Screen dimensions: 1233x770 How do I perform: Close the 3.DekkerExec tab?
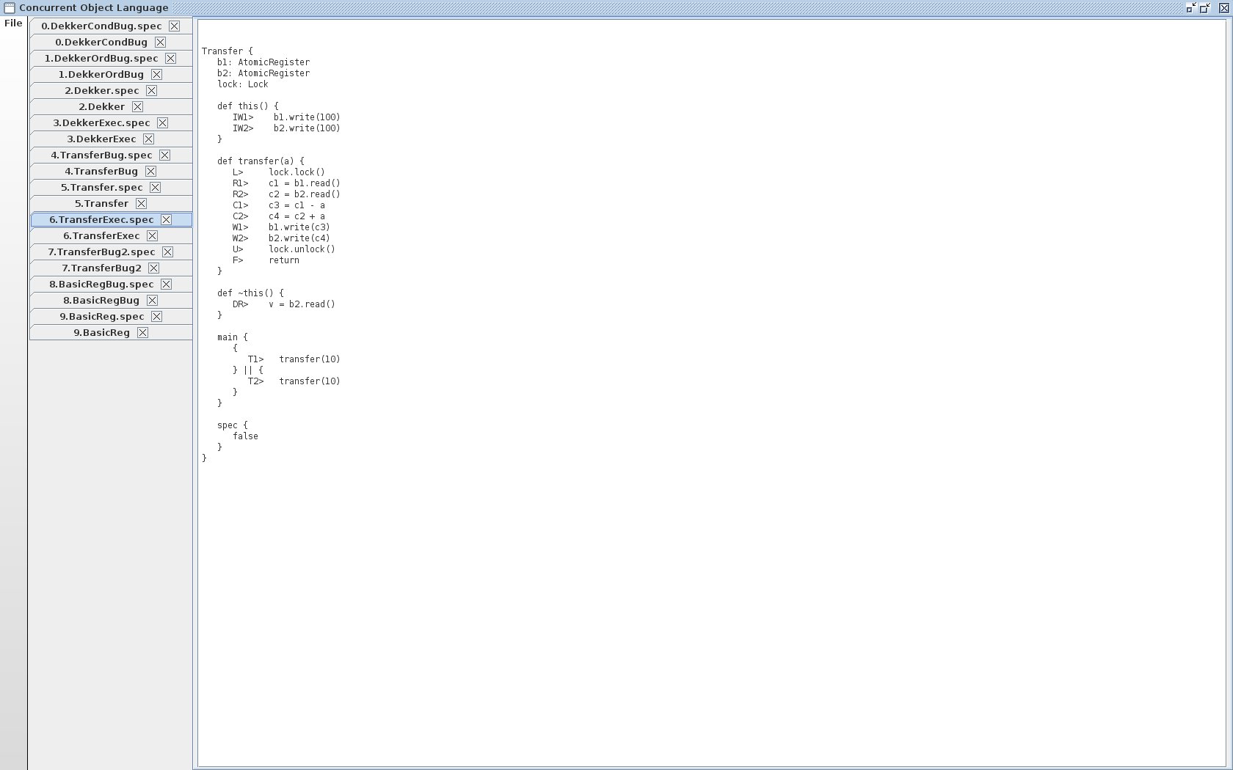(148, 139)
